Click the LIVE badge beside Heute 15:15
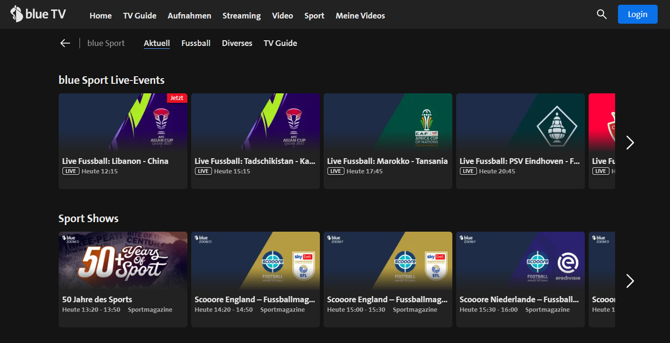 coord(203,171)
